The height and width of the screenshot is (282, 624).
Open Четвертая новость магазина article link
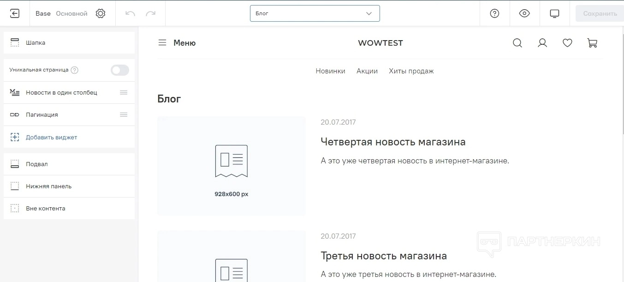pos(393,142)
